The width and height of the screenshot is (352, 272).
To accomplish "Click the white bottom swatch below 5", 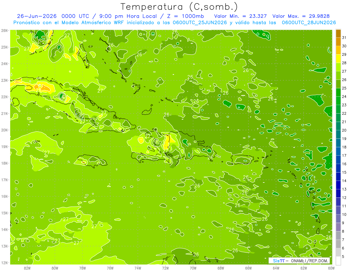I will 338,261.
